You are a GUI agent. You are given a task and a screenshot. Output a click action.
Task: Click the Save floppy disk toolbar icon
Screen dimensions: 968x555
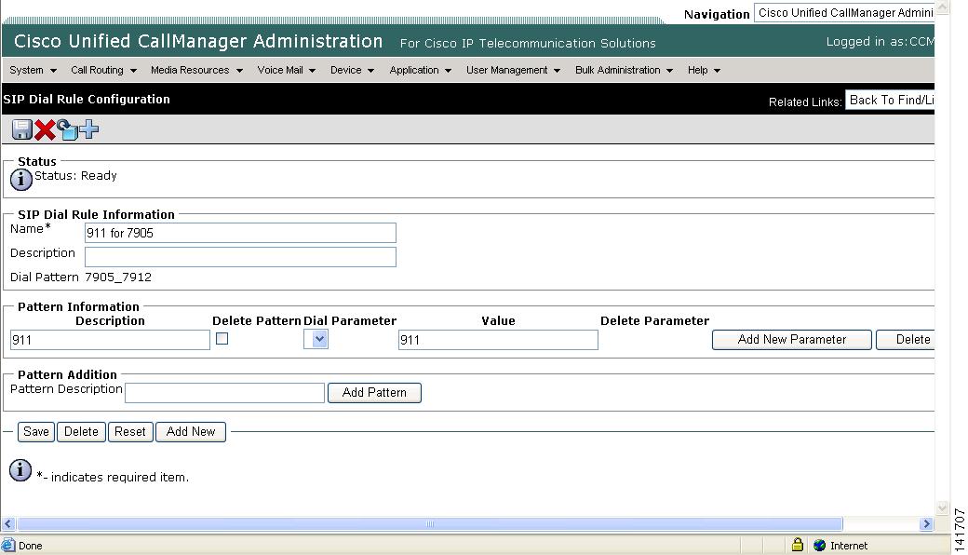click(21, 129)
